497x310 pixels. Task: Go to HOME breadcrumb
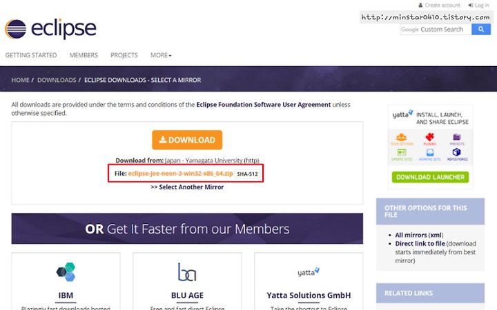(20, 80)
